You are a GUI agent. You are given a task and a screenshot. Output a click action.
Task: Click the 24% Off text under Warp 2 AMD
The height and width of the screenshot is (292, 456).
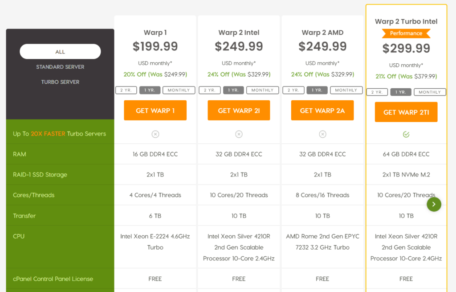point(322,74)
